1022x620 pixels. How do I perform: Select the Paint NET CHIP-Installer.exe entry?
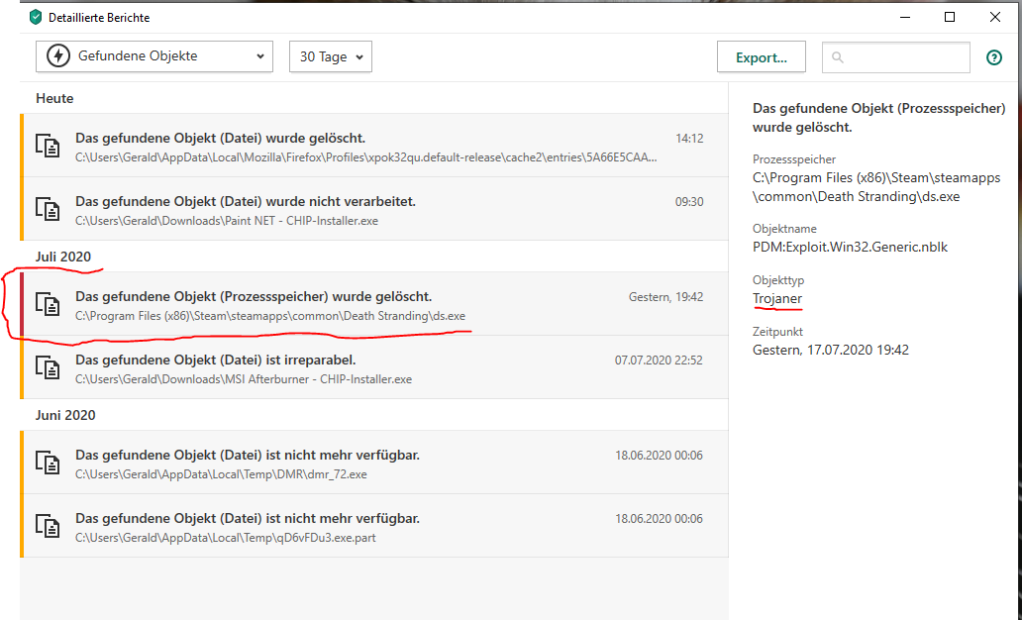(x=374, y=209)
